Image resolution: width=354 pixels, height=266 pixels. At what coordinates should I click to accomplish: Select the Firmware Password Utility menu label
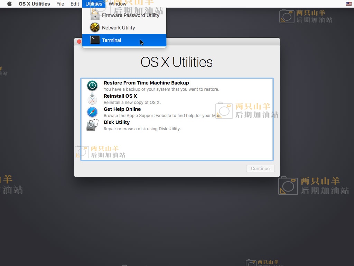click(131, 15)
